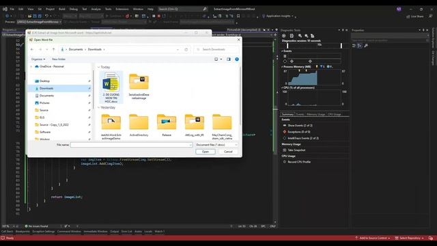The height and width of the screenshot is (246, 437).
Task: Click the Cancel button in file dialog
Action: tap(228, 152)
